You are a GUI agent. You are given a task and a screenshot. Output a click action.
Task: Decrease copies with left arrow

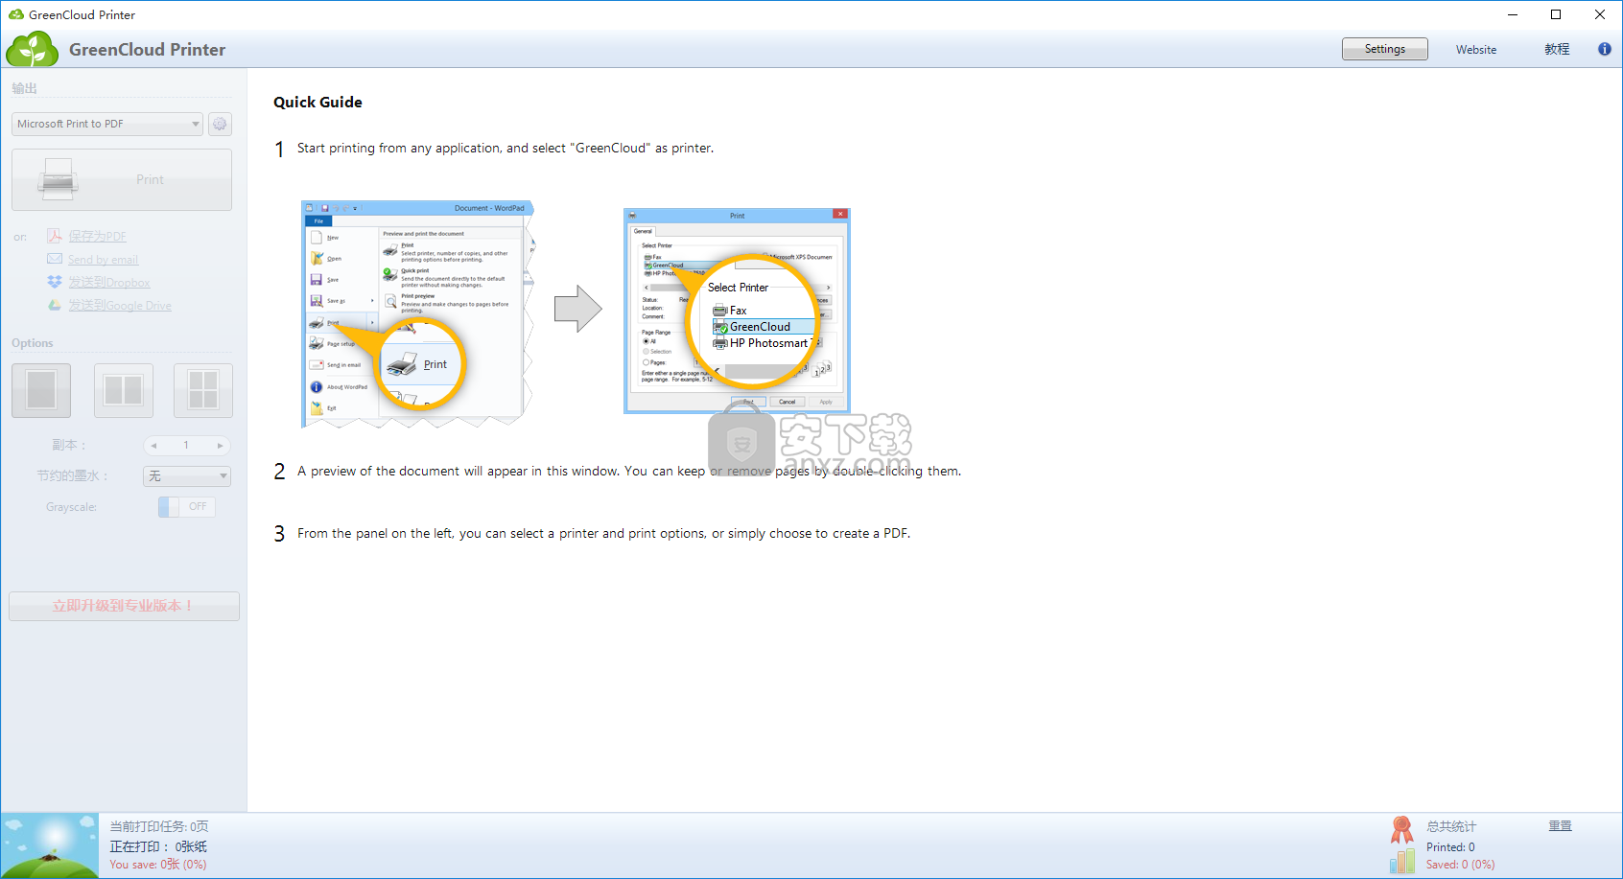click(x=153, y=446)
